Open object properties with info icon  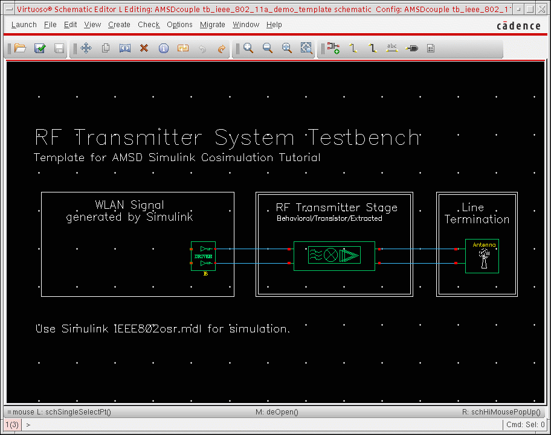coord(163,48)
